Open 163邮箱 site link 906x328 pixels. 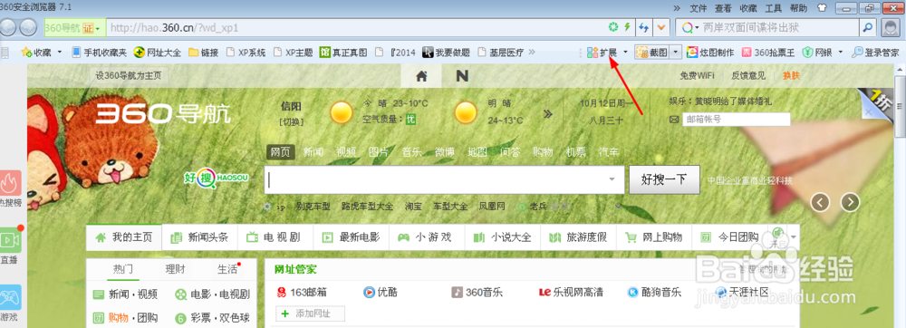click(303, 292)
